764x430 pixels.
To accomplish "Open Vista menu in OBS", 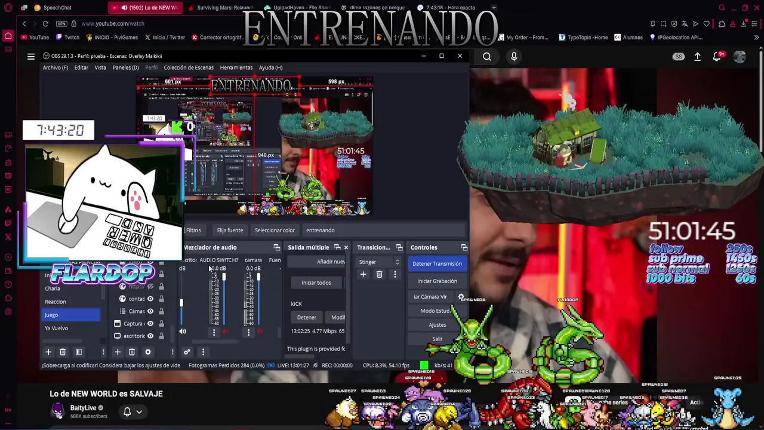I will (x=100, y=67).
